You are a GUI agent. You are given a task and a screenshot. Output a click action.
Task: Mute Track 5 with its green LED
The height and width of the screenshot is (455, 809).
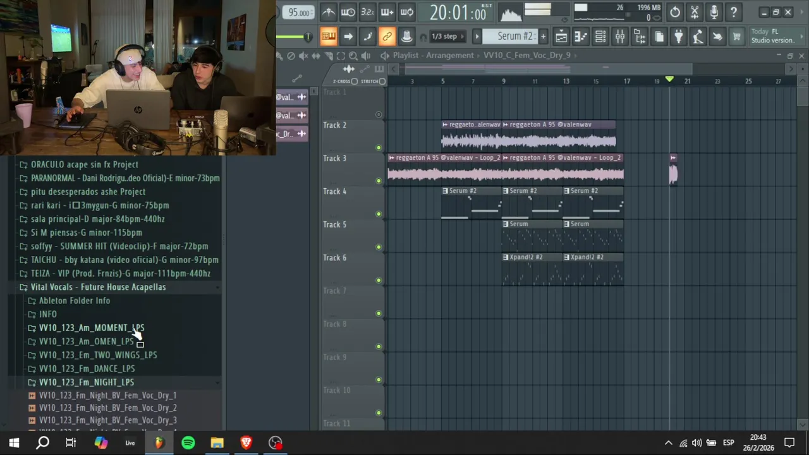(379, 247)
